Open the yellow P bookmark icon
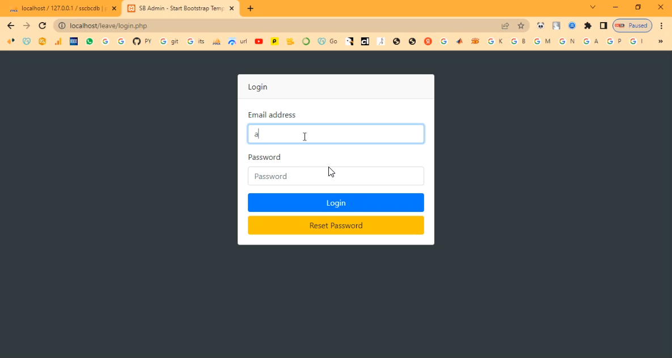Screen dimensions: 672x358 click(x=274, y=41)
